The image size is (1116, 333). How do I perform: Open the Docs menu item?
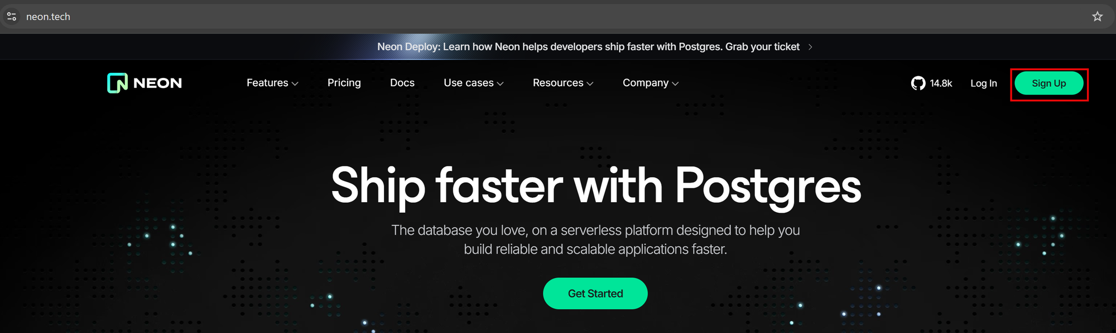pos(402,83)
